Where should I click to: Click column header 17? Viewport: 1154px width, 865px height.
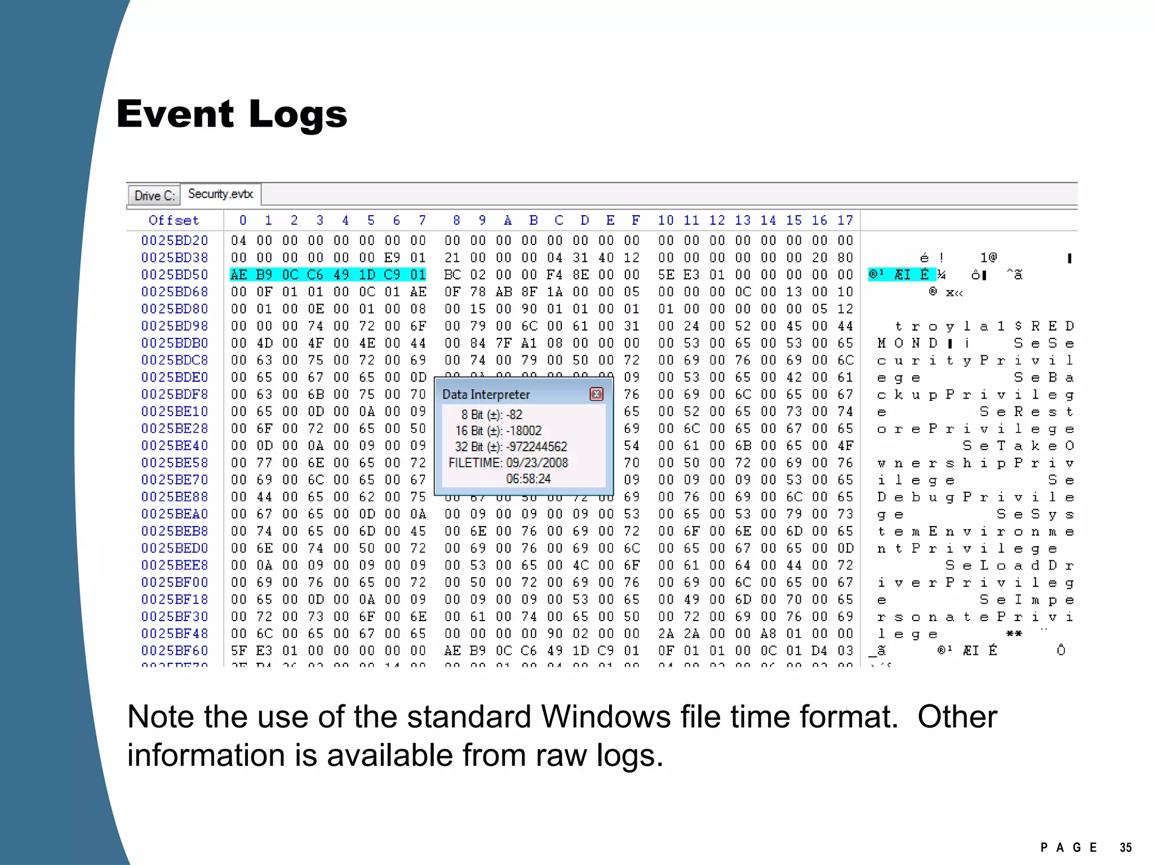coord(845,220)
